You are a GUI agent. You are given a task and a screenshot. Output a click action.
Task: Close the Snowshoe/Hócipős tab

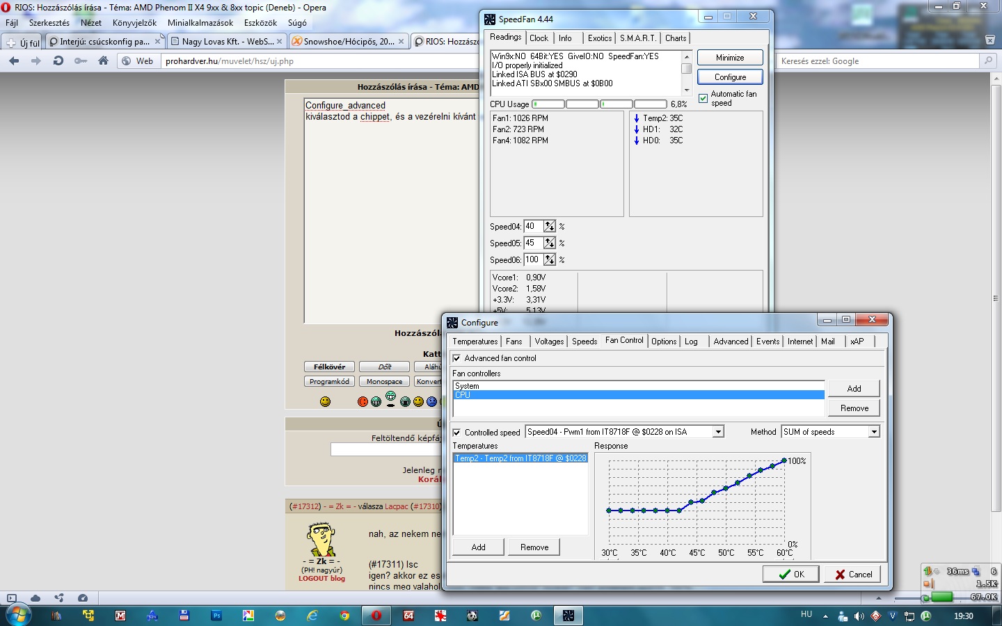(x=401, y=42)
